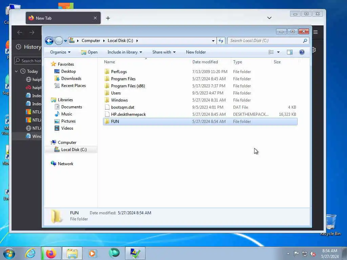Open the Firefox list all tabs chevron
The width and height of the screenshot is (347, 260).
point(269,18)
